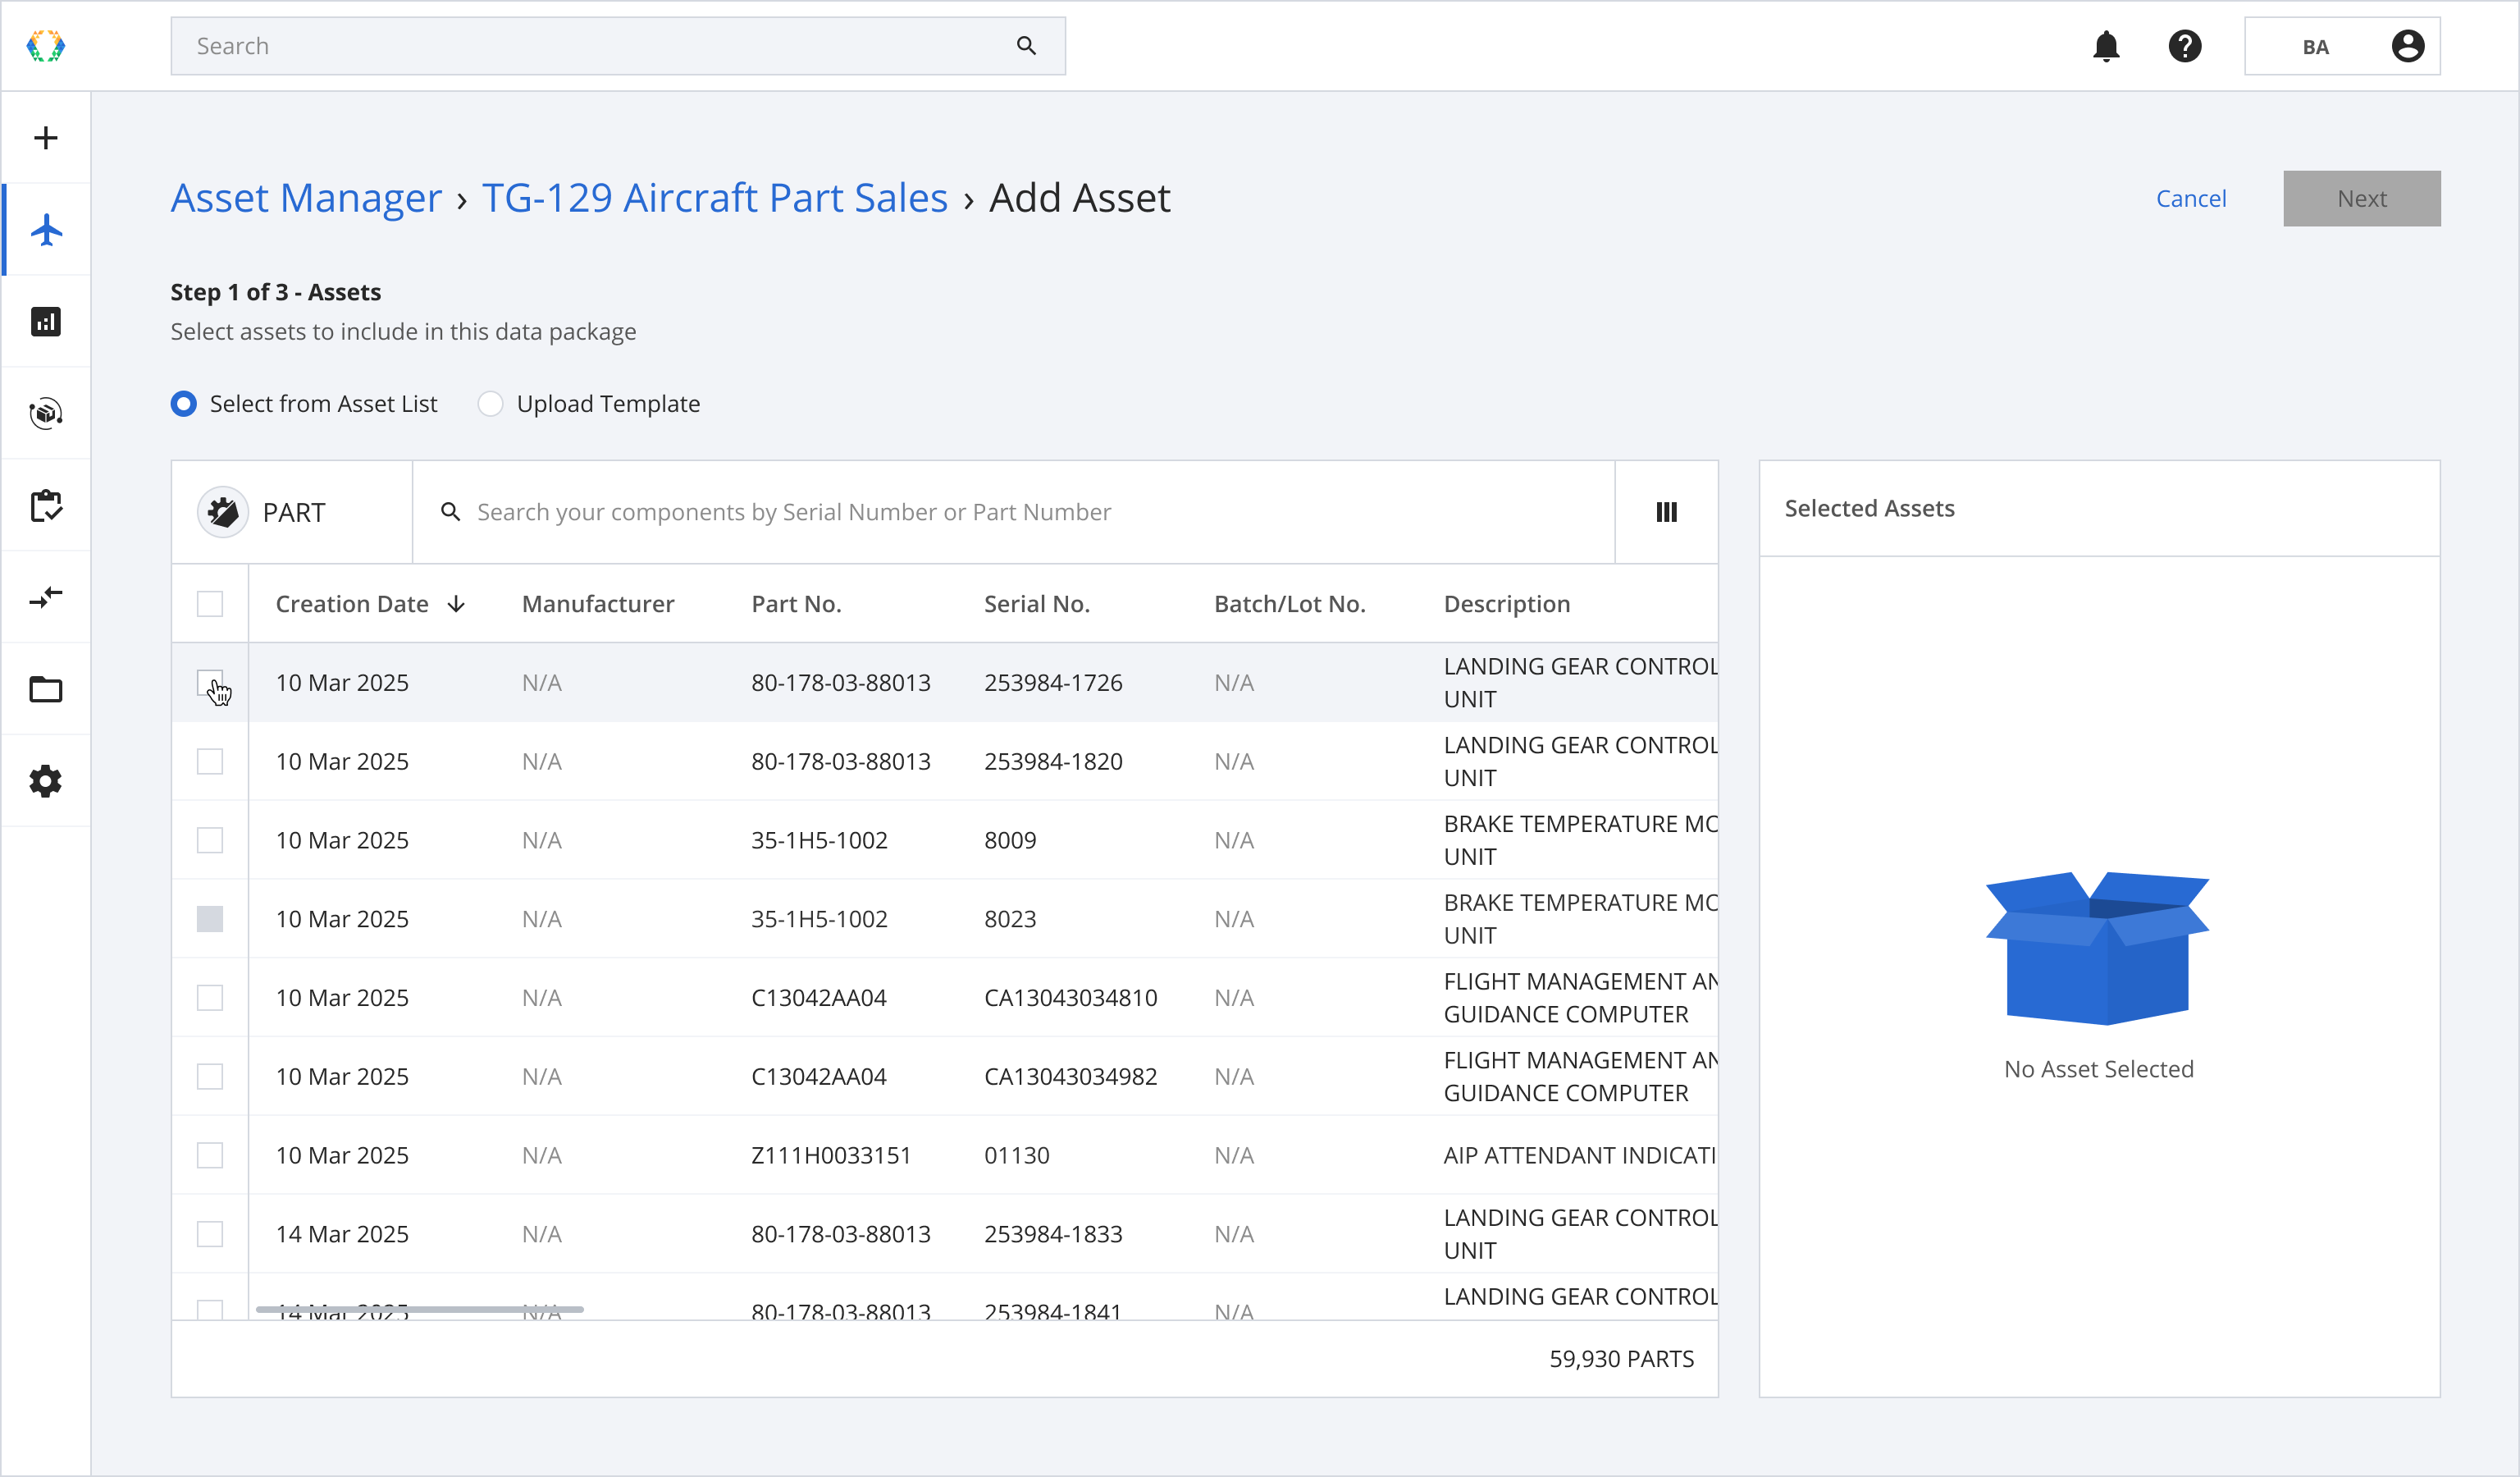Viewport: 2520px width, 1477px height.
Task: Sort by the Creation Date column arrow
Action: pyautogui.click(x=457, y=604)
